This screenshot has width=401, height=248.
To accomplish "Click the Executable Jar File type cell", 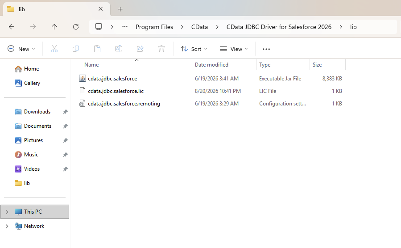I will tap(280, 78).
